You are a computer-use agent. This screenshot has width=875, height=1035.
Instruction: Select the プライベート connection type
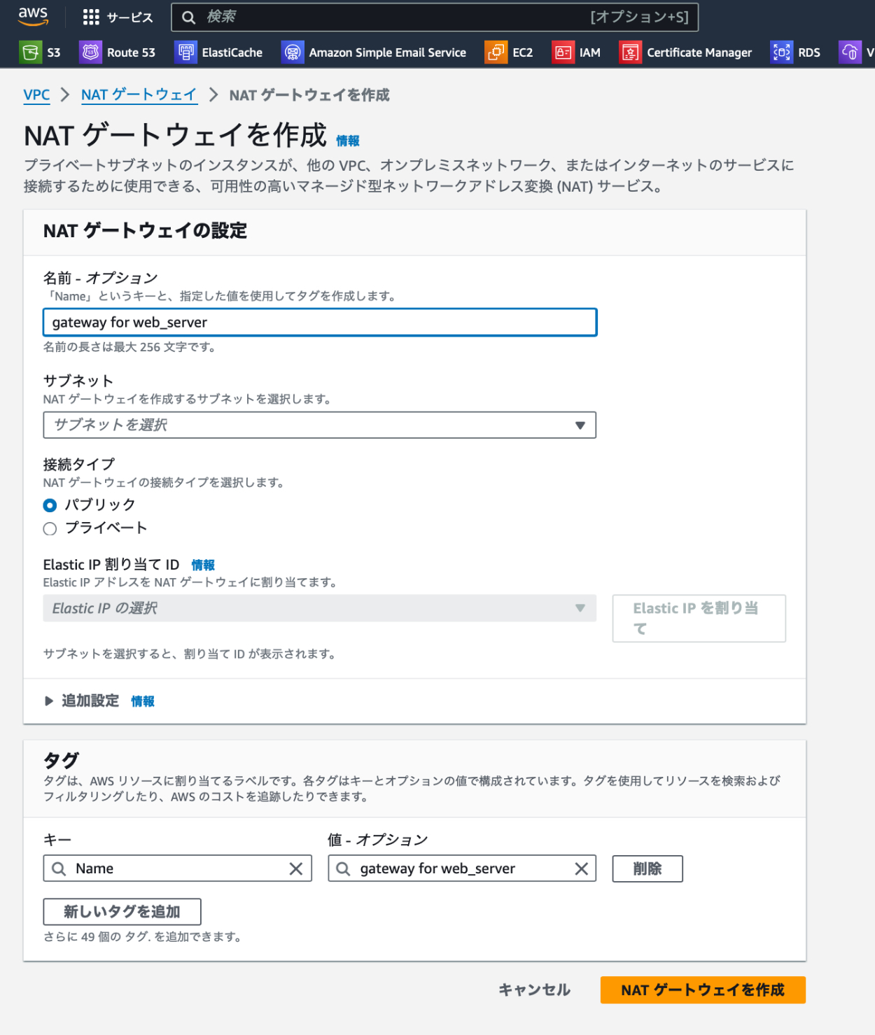point(50,529)
